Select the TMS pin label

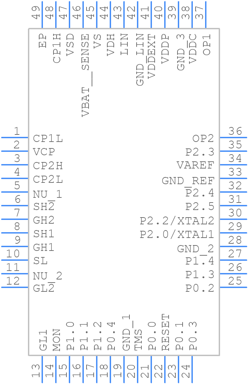pos(138,340)
